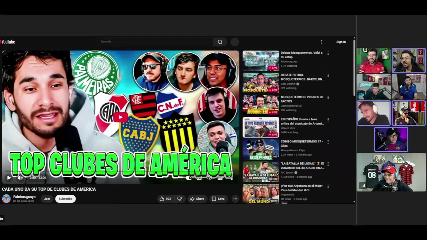
Task: Click channel name "Gary Delphin"
Action: click(288, 84)
